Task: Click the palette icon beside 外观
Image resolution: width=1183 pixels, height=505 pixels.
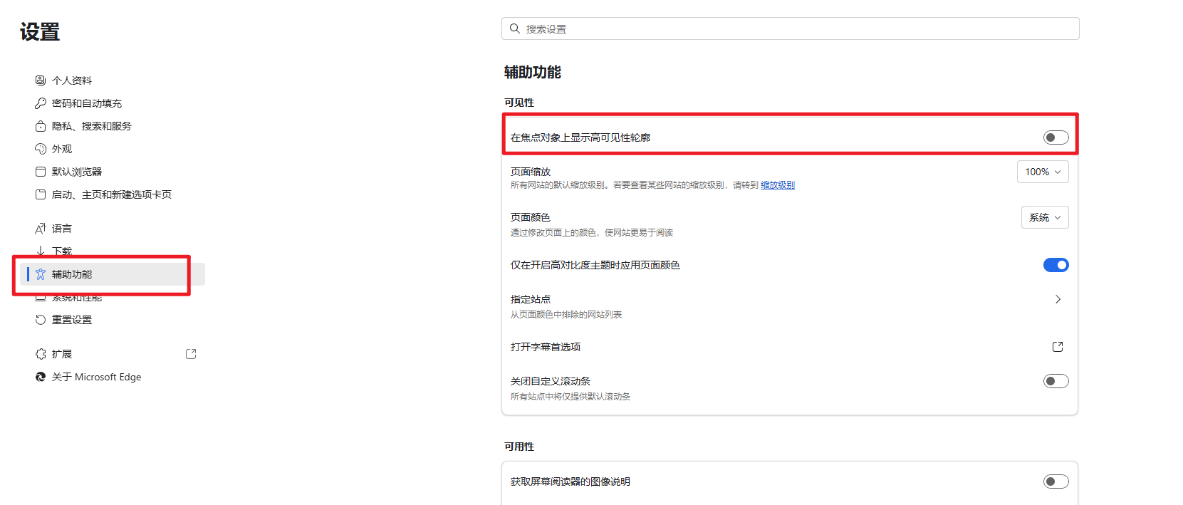Action: (41, 149)
